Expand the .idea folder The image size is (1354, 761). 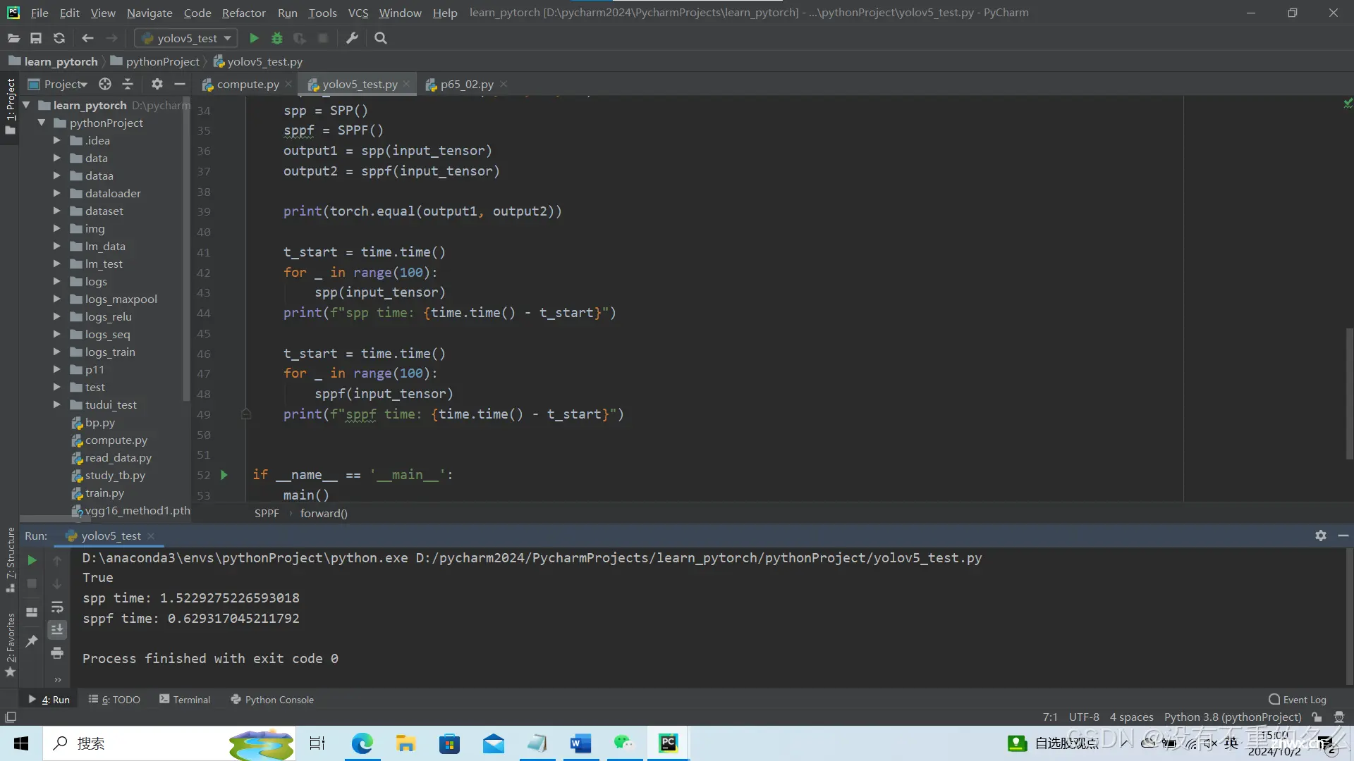point(57,140)
